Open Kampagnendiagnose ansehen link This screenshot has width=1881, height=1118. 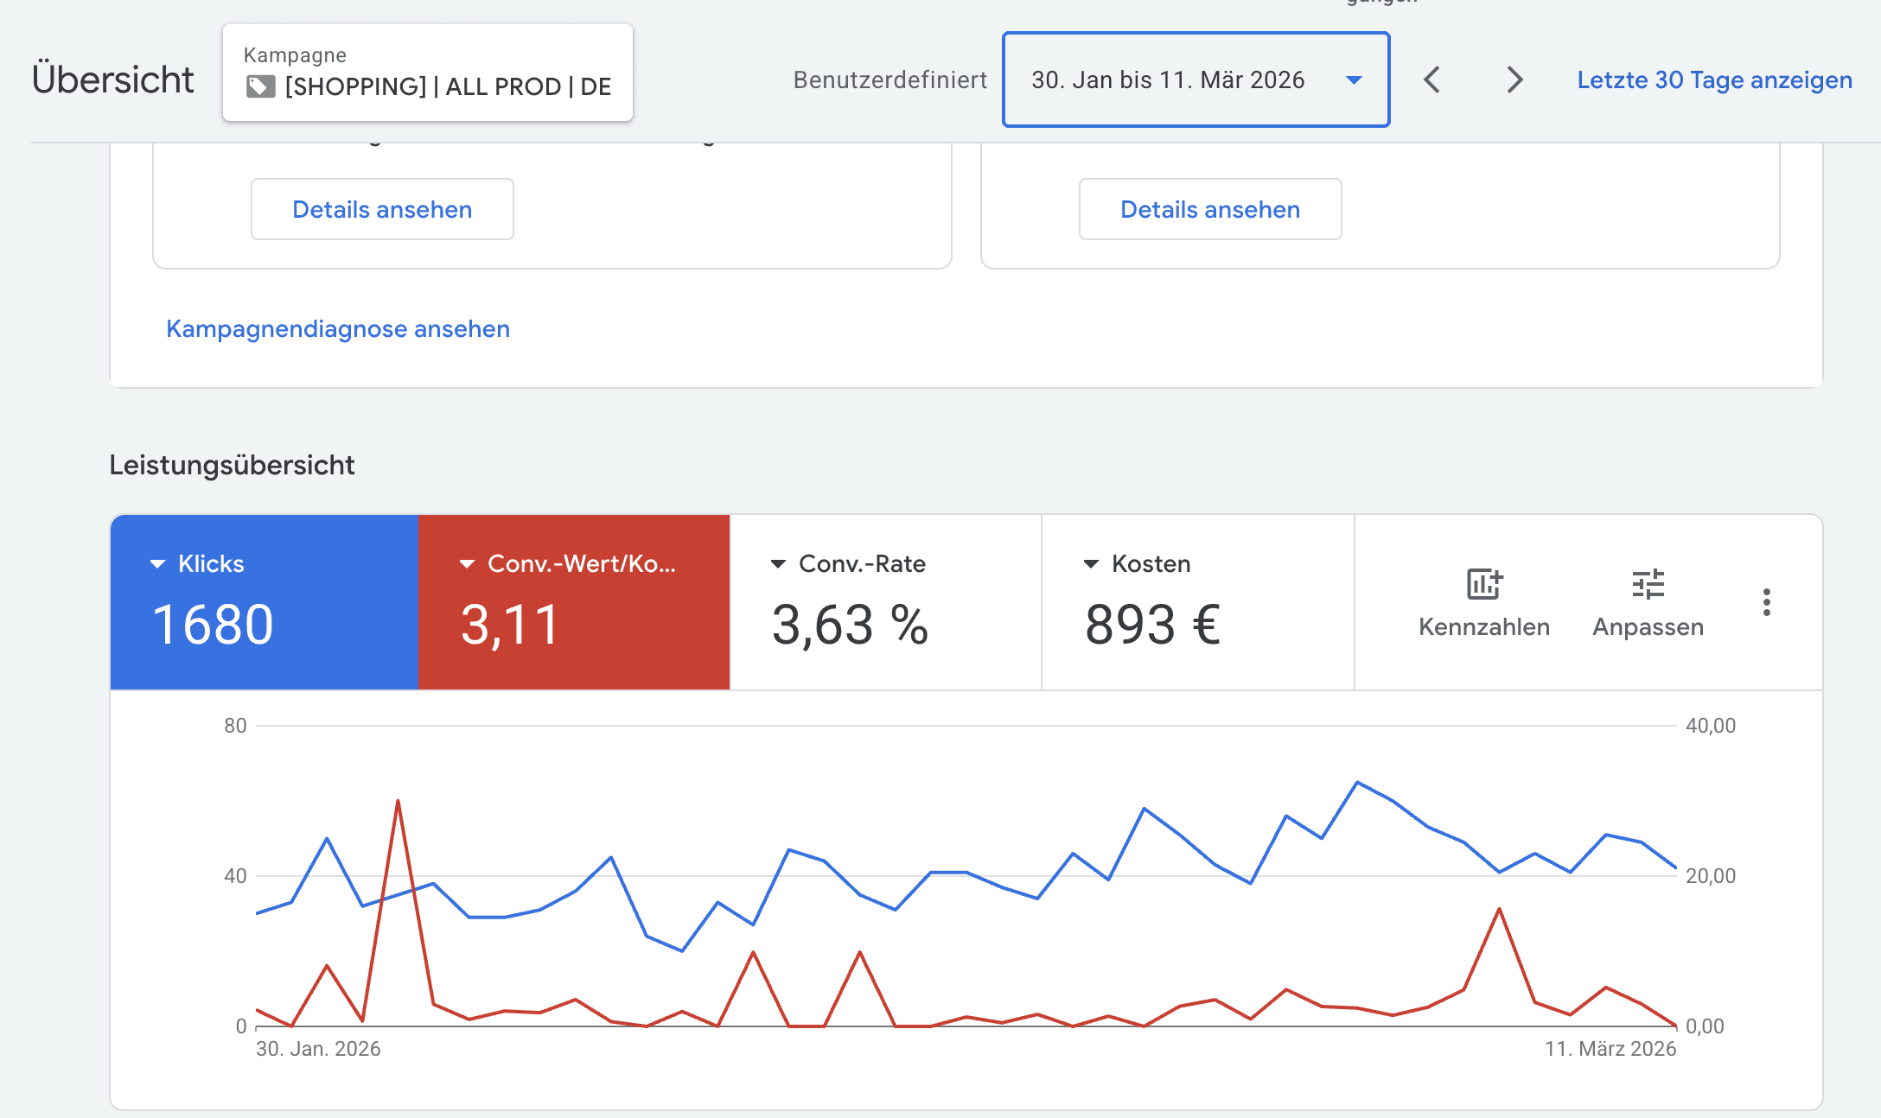click(x=338, y=329)
